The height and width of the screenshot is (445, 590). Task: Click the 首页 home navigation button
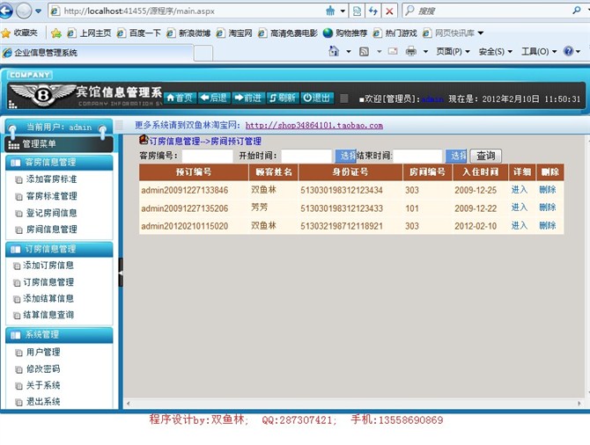[180, 98]
